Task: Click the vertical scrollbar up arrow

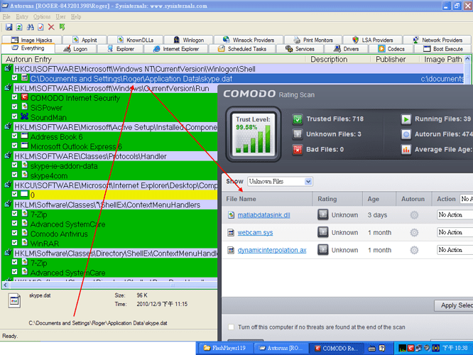Action: pos(467,58)
